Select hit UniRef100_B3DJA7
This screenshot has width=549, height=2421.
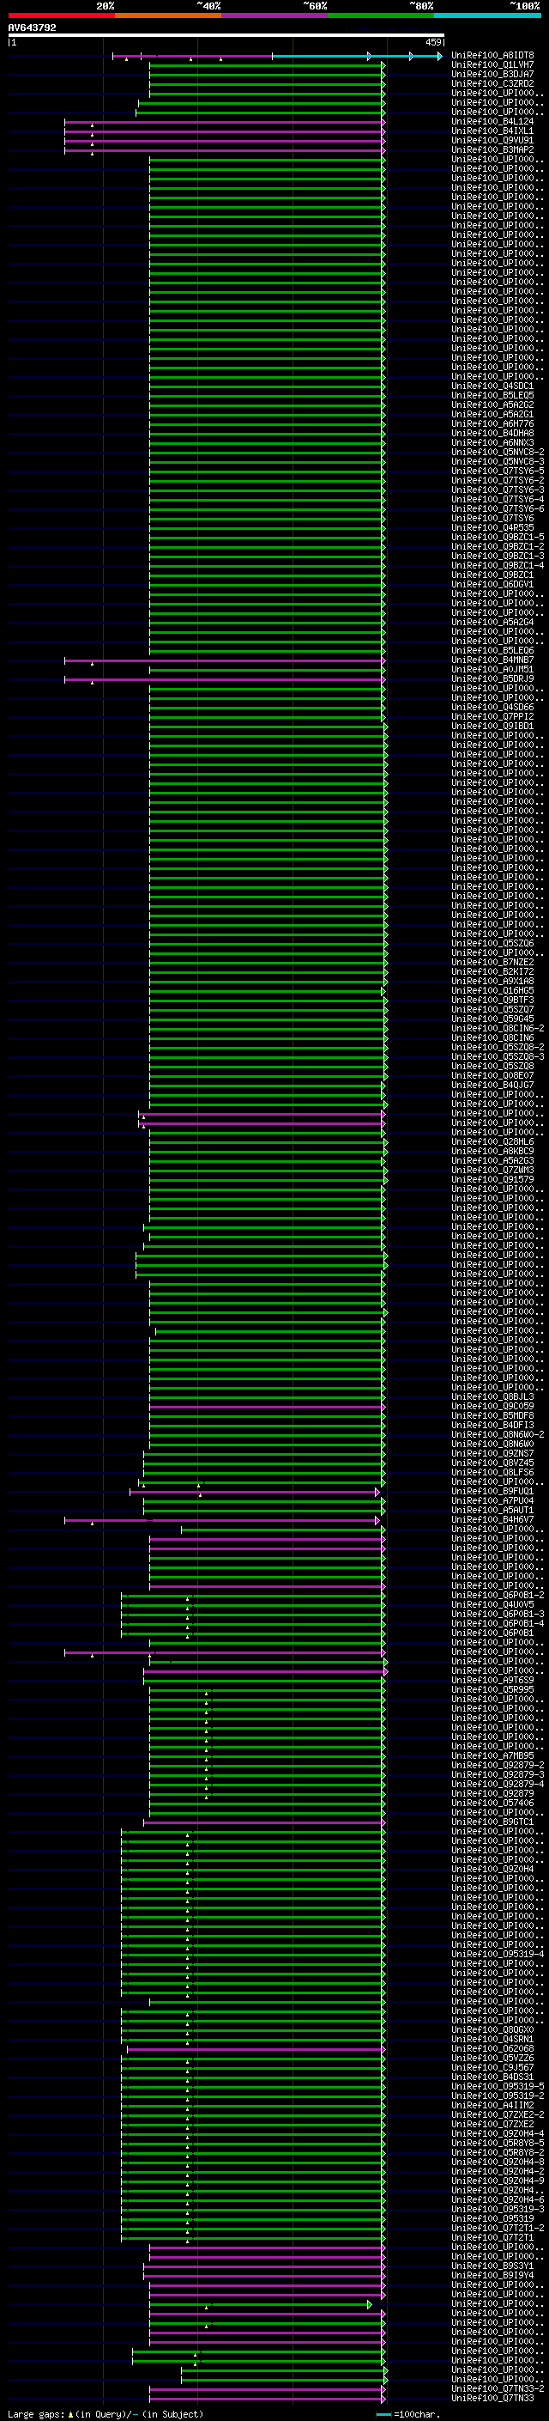click(492, 74)
